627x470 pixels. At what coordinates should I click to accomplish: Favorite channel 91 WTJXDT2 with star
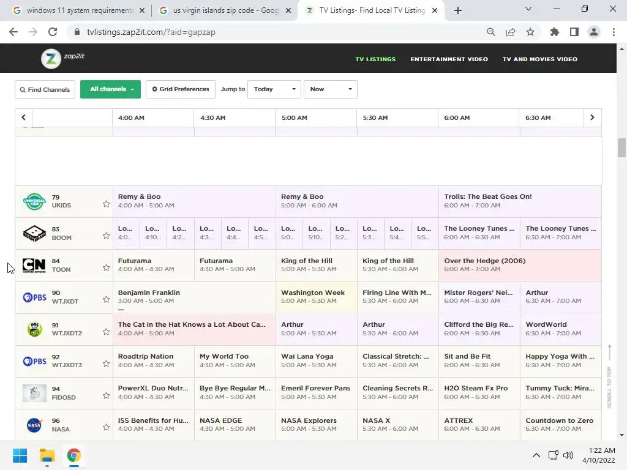(106, 332)
